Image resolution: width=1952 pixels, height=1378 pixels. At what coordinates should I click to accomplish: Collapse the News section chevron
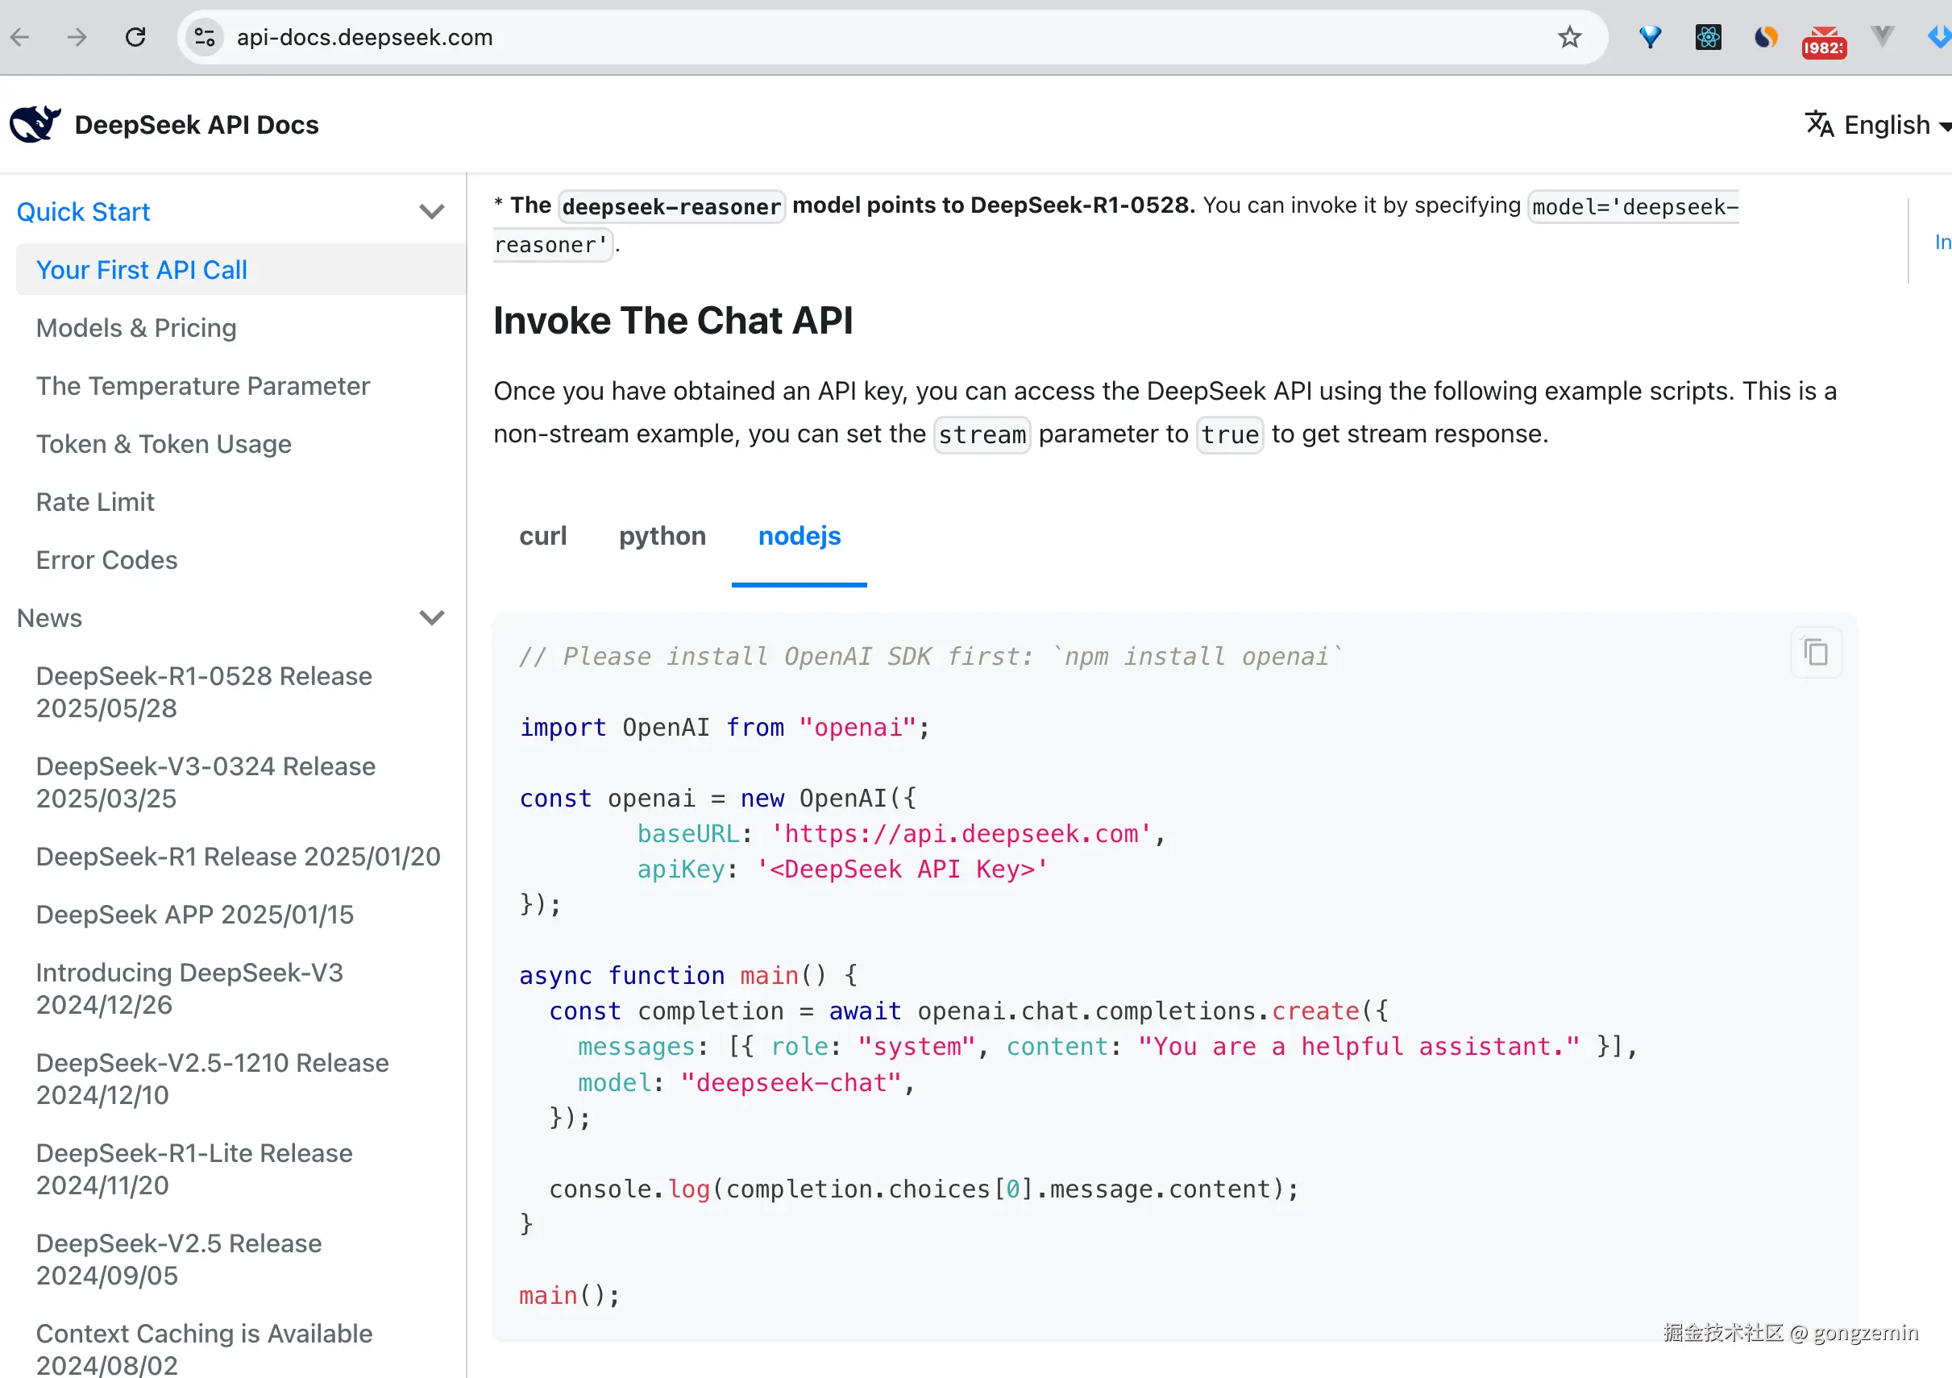(432, 618)
